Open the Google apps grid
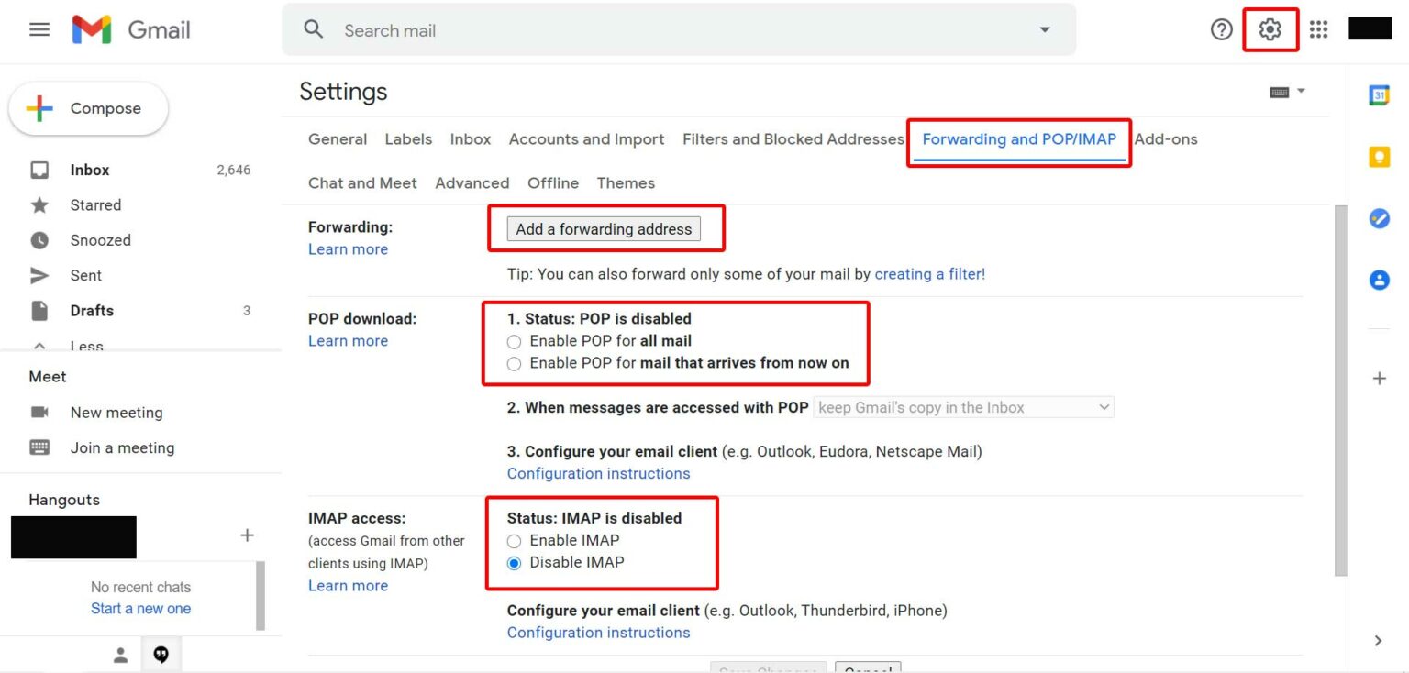Image resolution: width=1409 pixels, height=673 pixels. [1318, 29]
